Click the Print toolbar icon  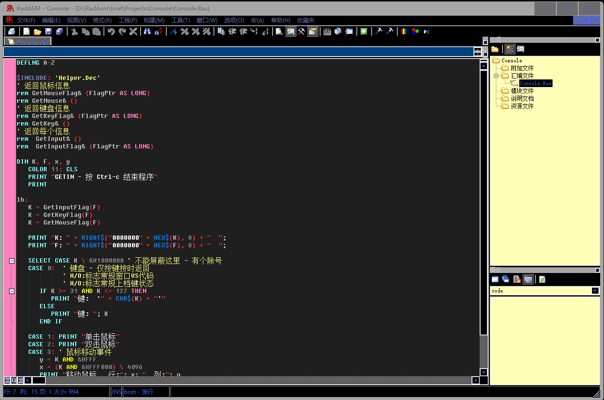(x=12, y=31)
